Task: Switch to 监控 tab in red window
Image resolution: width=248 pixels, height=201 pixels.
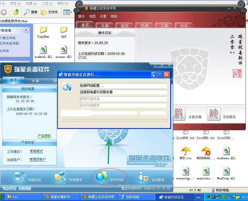Action: coord(125,25)
